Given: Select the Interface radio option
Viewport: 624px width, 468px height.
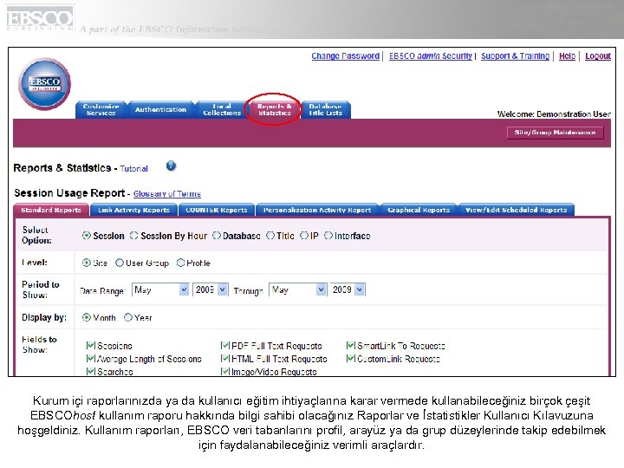Looking at the screenshot, I should tap(328, 236).
